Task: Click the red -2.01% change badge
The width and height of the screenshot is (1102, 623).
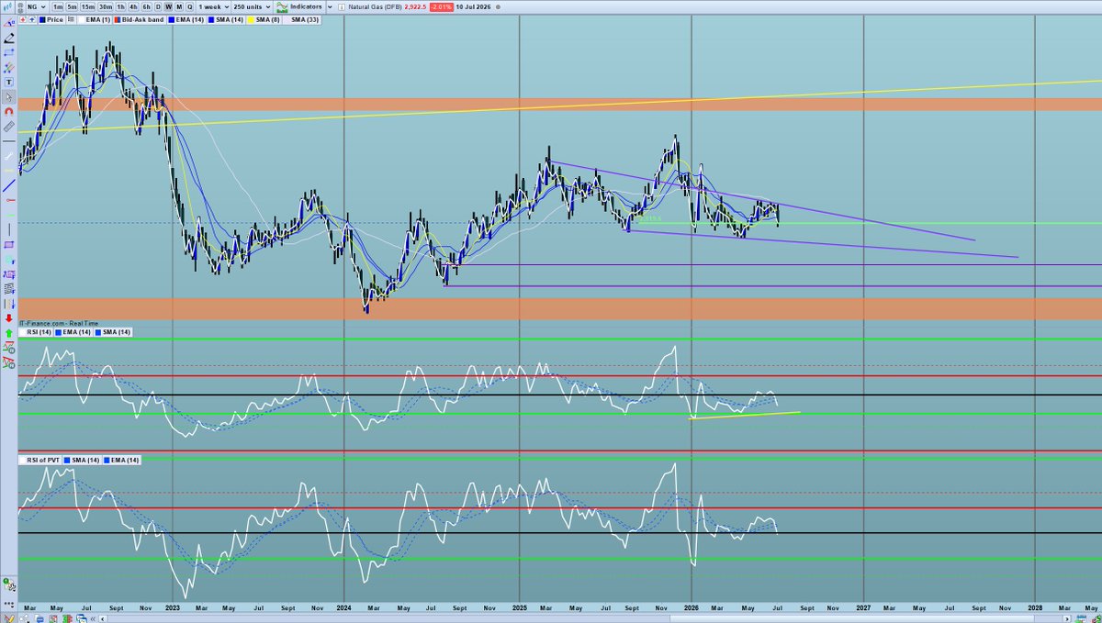Action: (x=442, y=7)
